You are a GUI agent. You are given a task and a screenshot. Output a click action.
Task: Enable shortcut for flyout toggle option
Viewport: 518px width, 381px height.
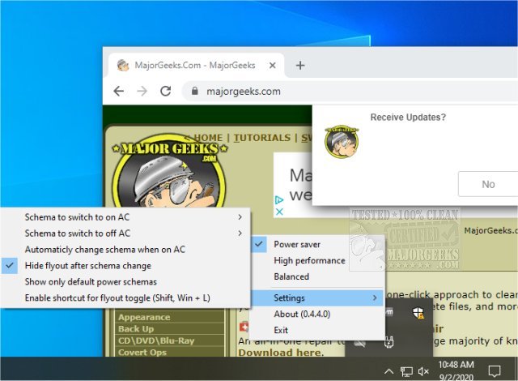[x=125, y=298]
